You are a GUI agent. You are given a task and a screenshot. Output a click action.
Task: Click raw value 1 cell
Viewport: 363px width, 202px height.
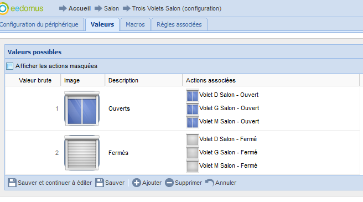coord(33,108)
